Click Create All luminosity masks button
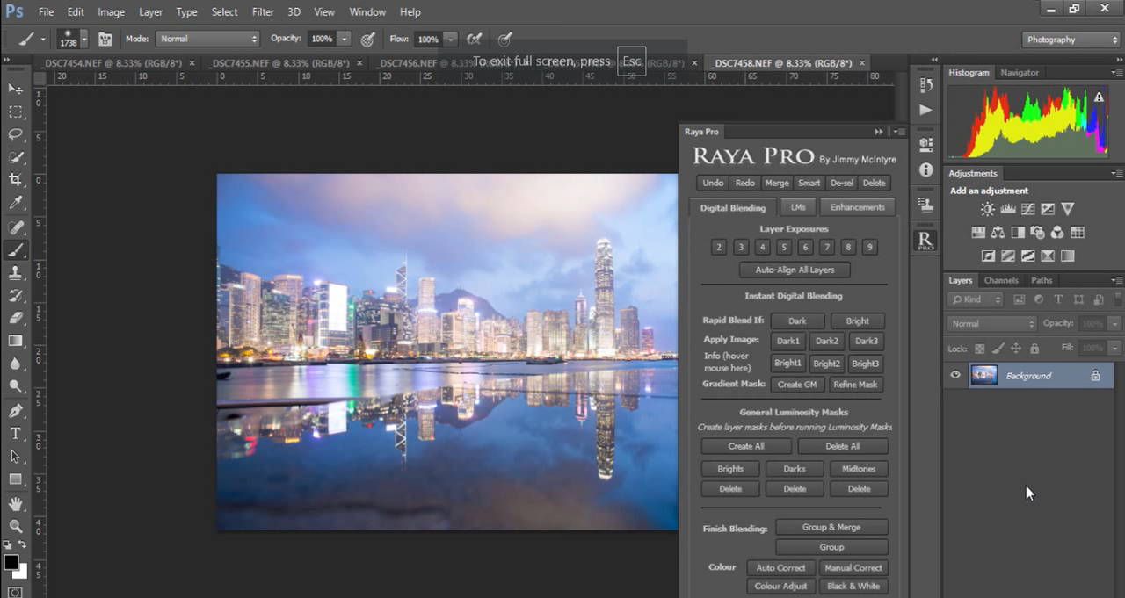The height and width of the screenshot is (598, 1125). point(746,446)
